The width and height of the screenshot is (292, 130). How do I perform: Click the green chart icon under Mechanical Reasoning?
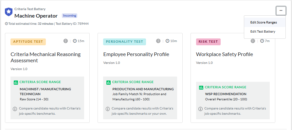click(x=16, y=82)
